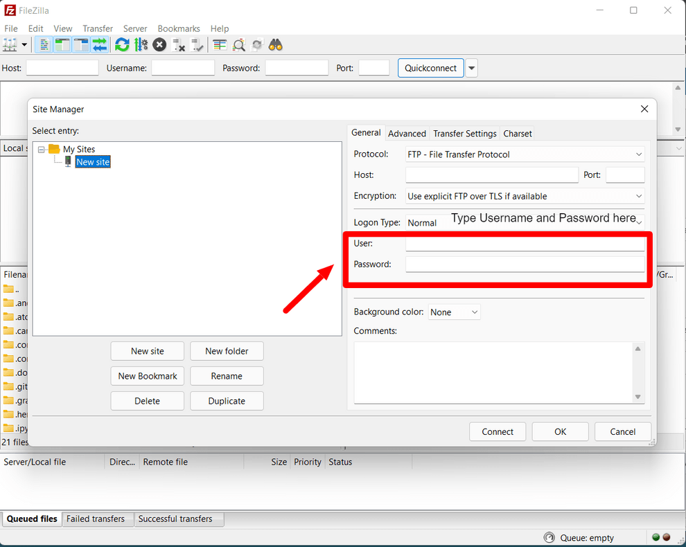Toggle remote directory tree icon
The image size is (686, 547).
81,44
